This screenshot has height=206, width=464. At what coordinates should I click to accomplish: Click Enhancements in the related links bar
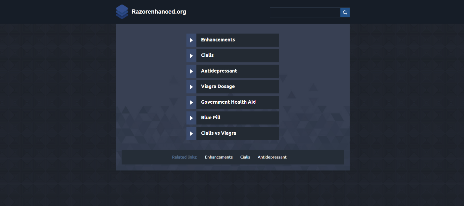(219, 157)
